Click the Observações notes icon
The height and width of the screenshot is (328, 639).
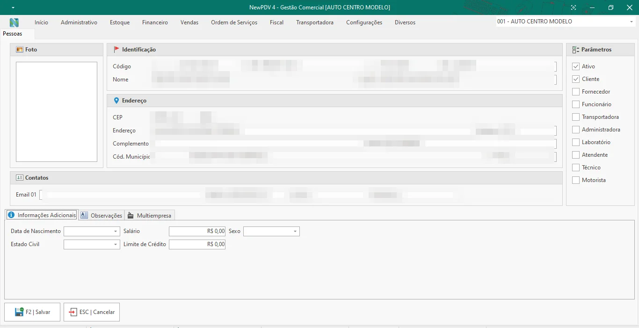84,215
